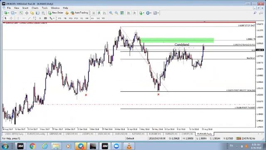Open search magnifier at top right
266x150 pixels.
pos(255,13)
